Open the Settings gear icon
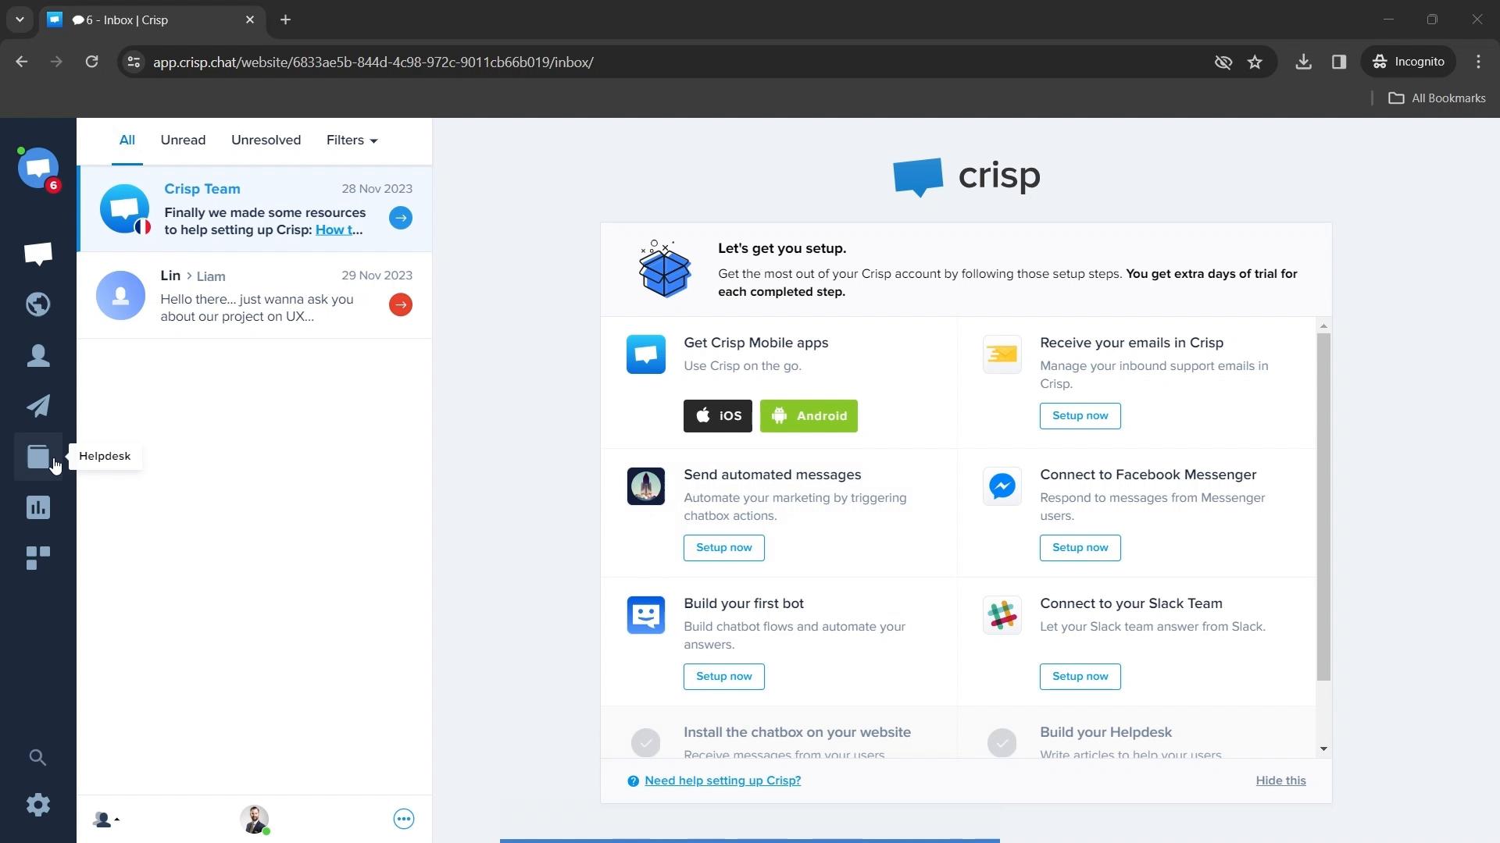Screen dimensions: 1500x843 (x=38, y=804)
